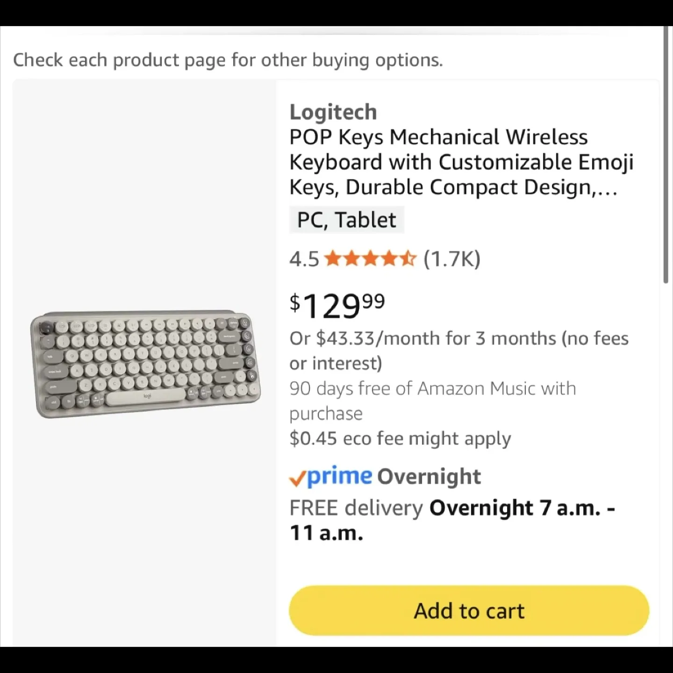Image resolution: width=673 pixels, height=673 pixels.
Task: Click the Logitech brand name
Action: click(333, 112)
